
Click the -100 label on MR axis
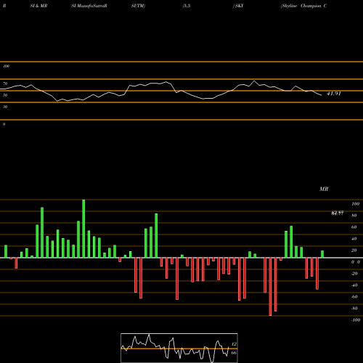356,320
